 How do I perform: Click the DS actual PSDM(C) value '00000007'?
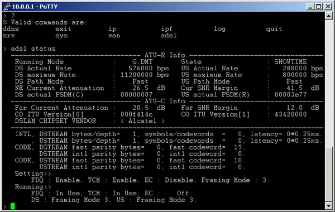[x=137, y=95]
